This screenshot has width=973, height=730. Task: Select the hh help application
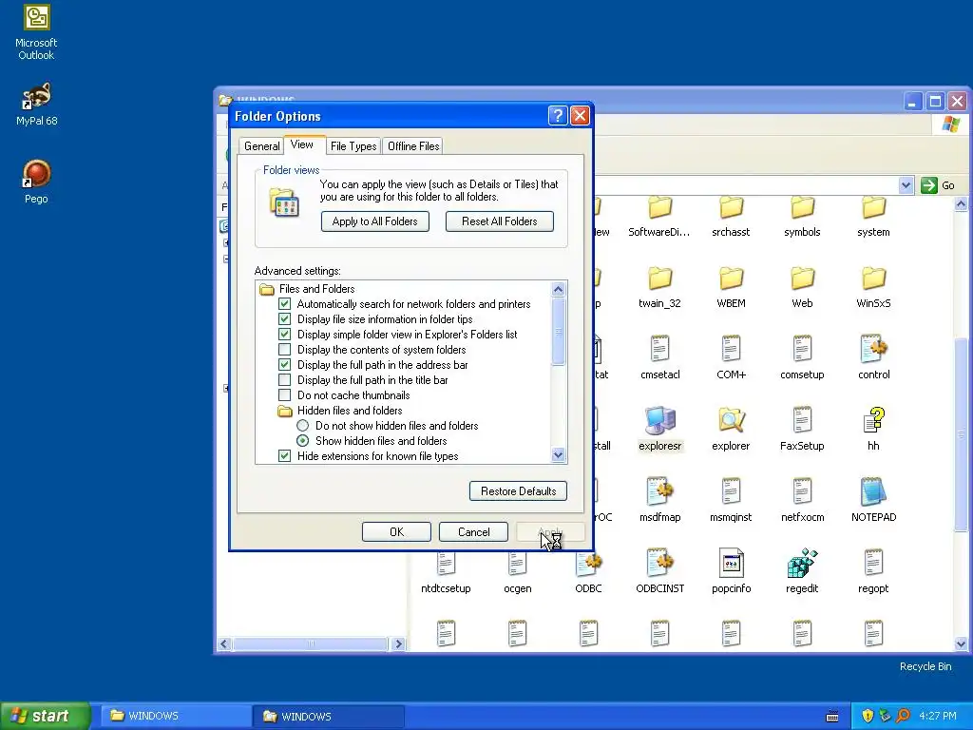pyautogui.click(x=873, y=430)
